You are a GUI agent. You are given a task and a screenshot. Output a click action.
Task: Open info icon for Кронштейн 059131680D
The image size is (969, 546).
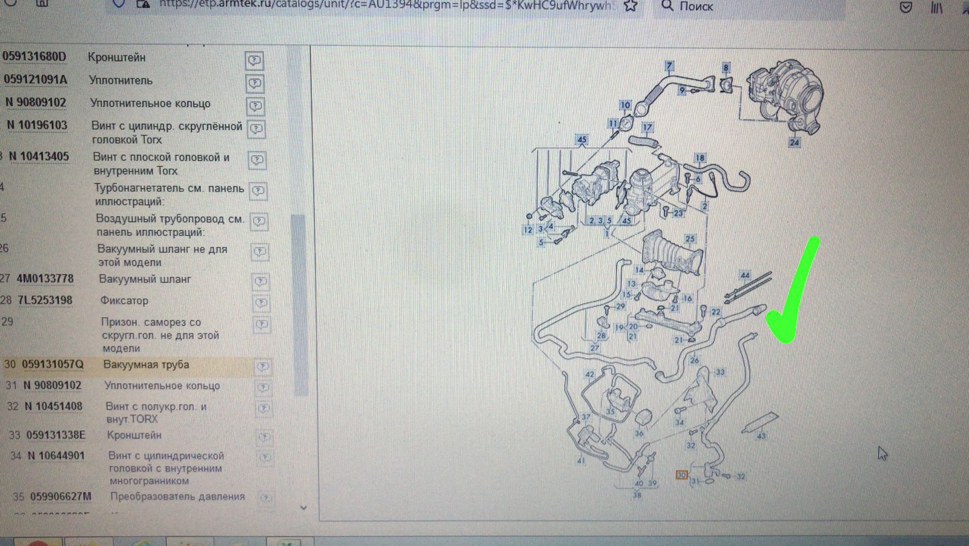pos(254,61)
